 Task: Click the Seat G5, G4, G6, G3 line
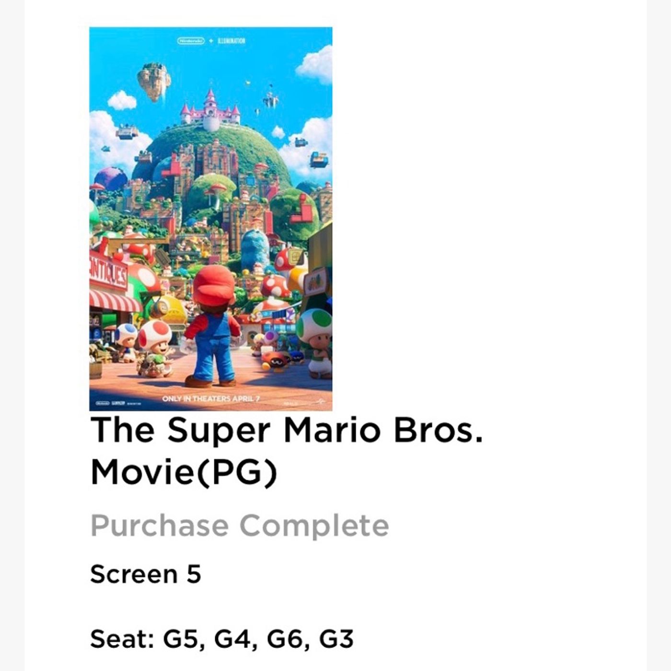click(221, 639)
